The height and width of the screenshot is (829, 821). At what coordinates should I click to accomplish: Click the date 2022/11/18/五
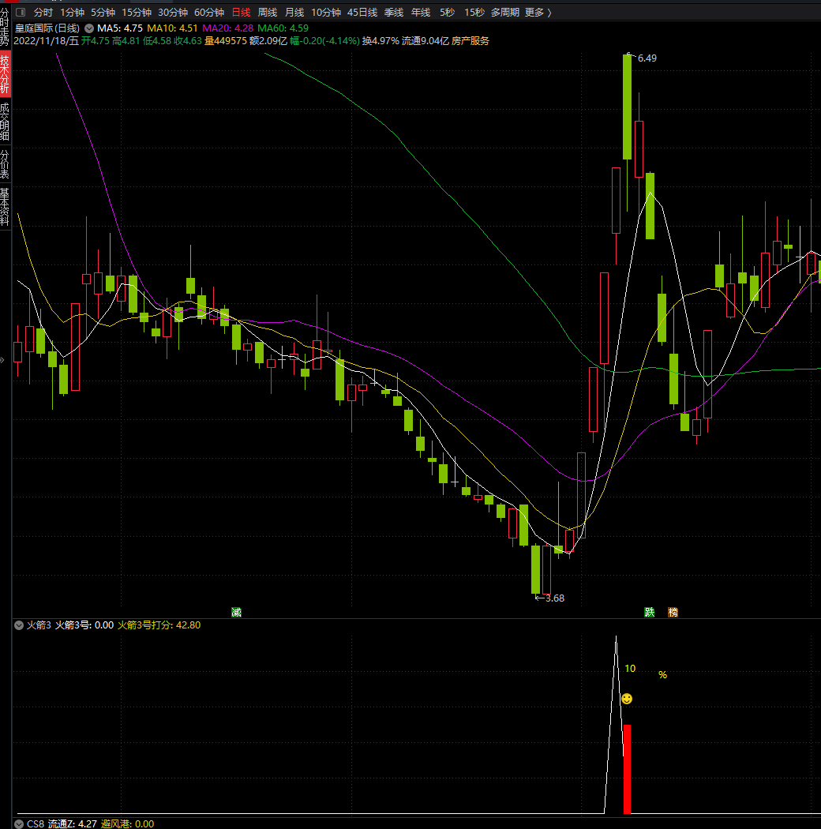(x=46, y=41)
